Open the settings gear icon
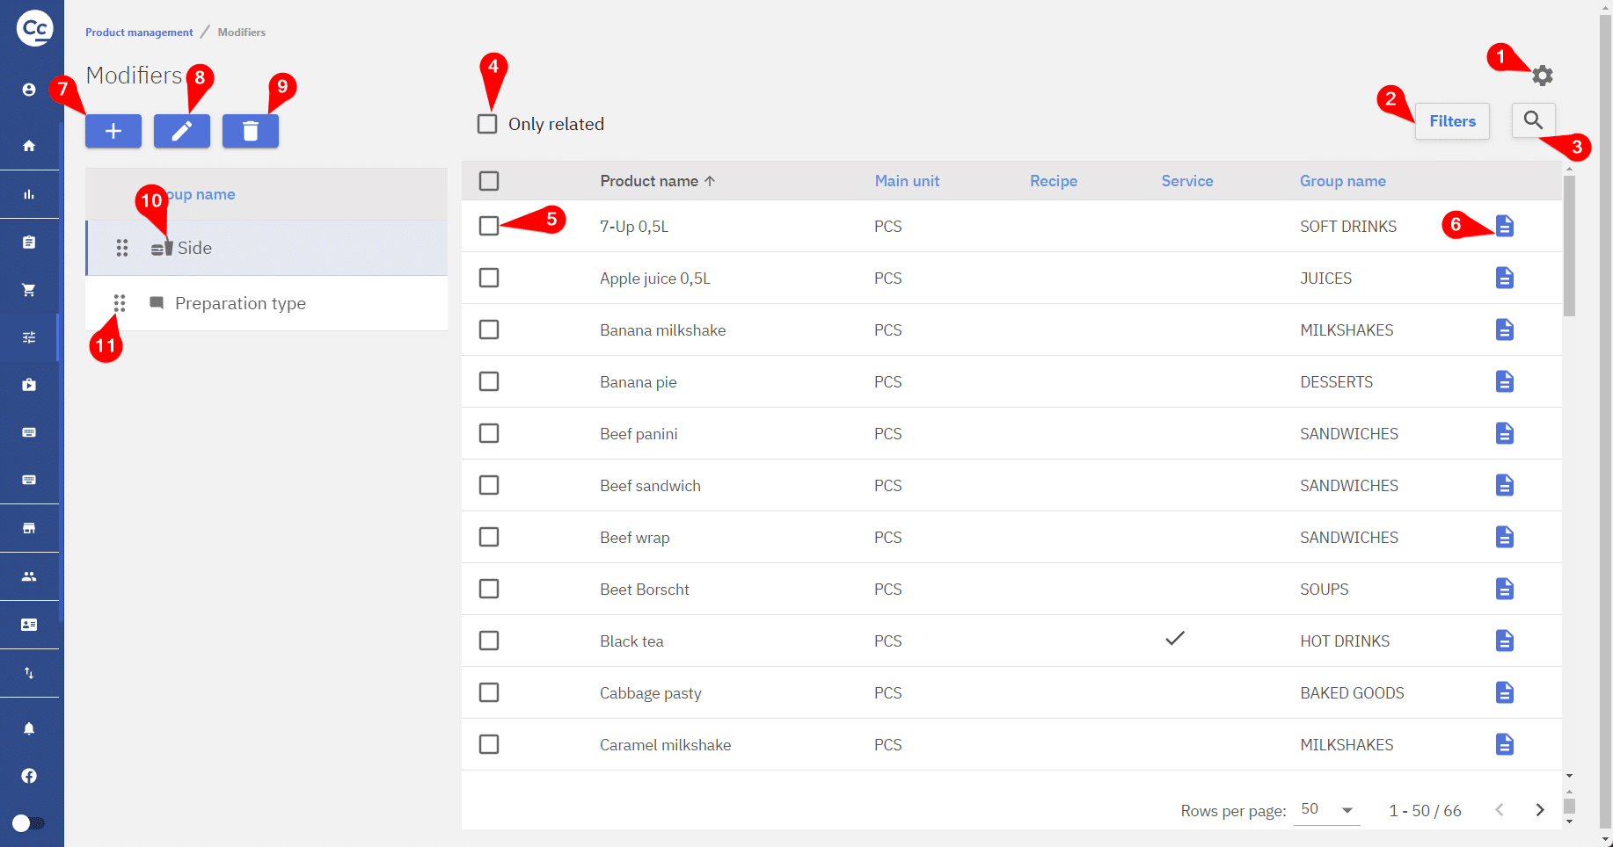The width and height of the screenshot is (1613, 847). (1542, 76)
